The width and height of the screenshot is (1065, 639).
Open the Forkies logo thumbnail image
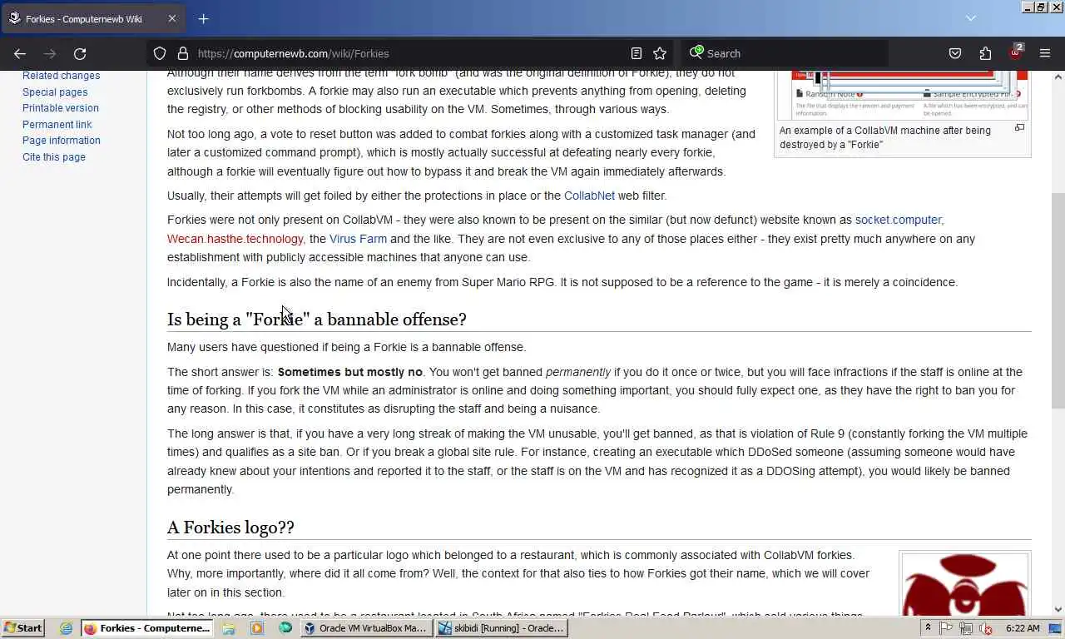965,586
